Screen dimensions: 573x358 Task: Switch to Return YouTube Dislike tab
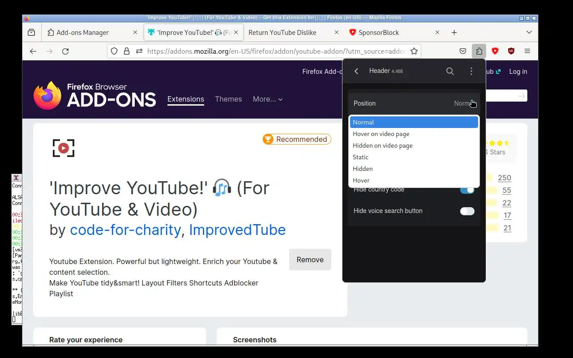point(294,32)
